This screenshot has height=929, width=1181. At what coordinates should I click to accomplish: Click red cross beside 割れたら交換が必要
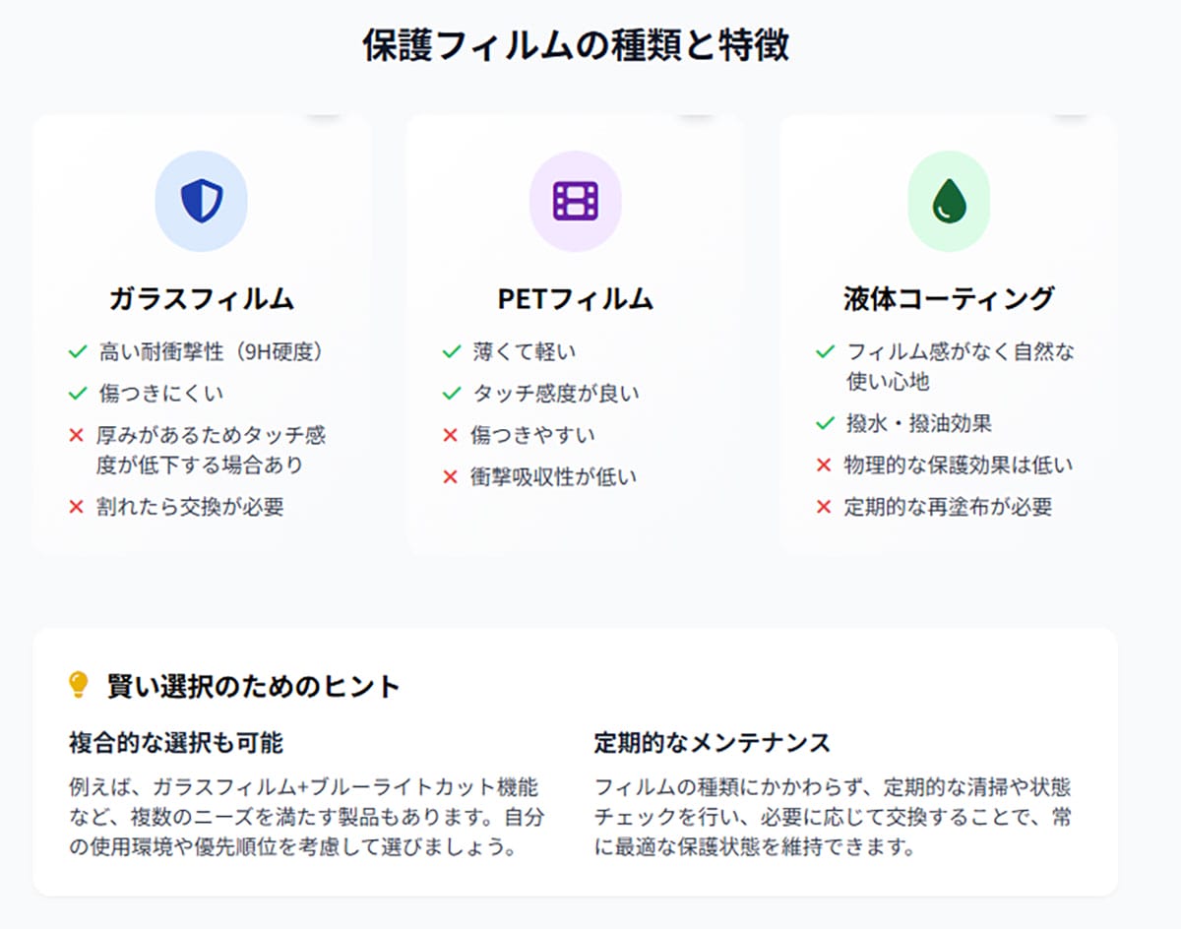pyautogui.click(x=77, y=507)
